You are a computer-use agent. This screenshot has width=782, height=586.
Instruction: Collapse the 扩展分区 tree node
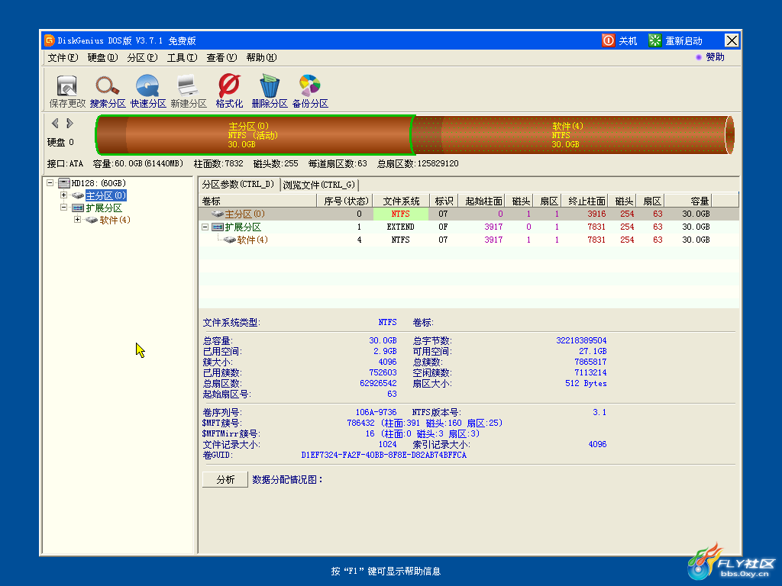pos(64,208)
